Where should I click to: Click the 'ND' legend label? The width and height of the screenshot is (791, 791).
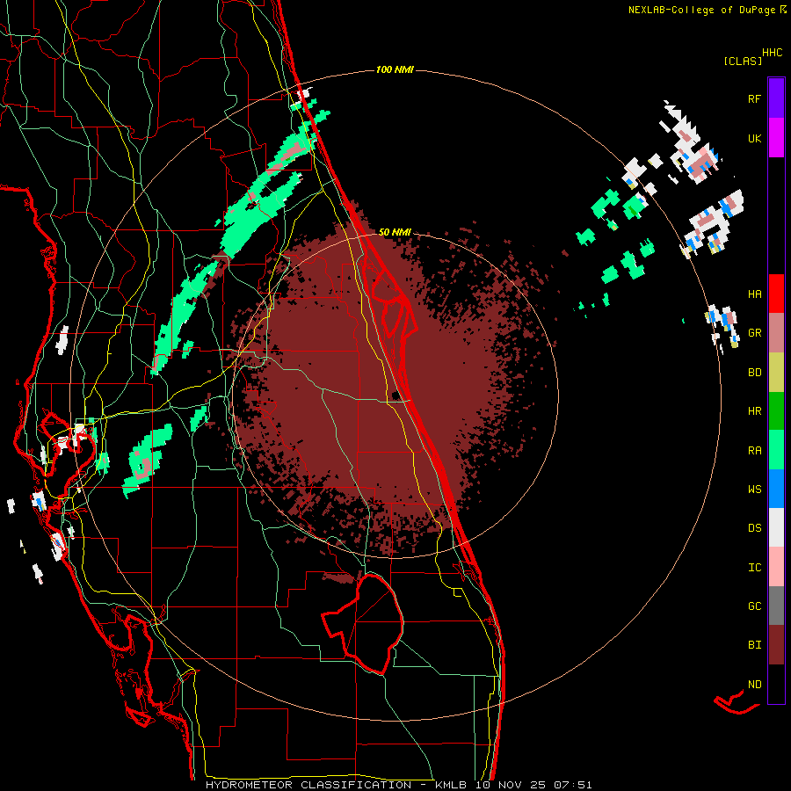[x=754, y=685]
